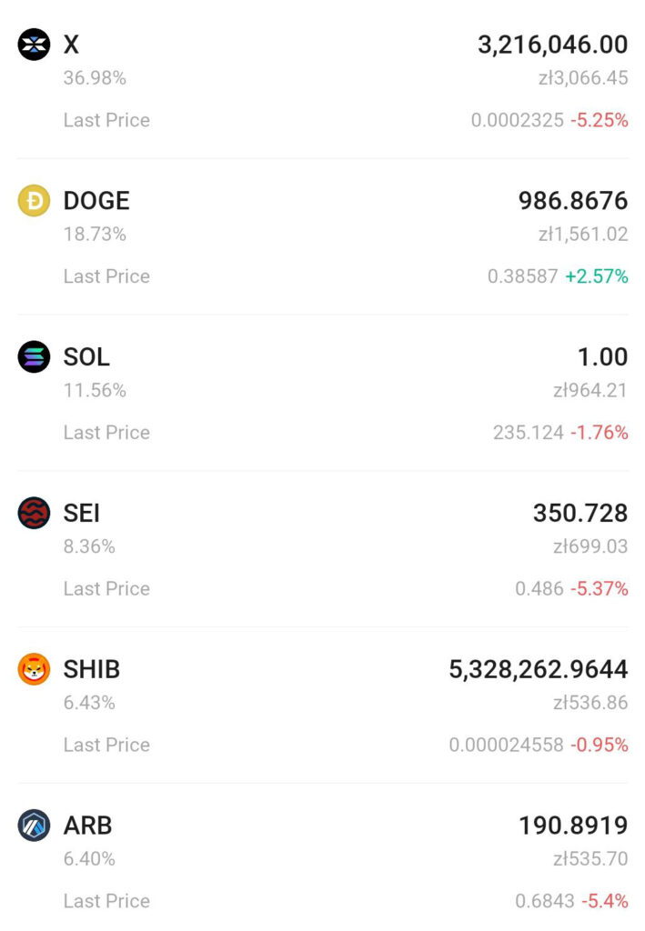Select the SOL ticker label
This screenshot has width=645, height=931.
[86, 356]
